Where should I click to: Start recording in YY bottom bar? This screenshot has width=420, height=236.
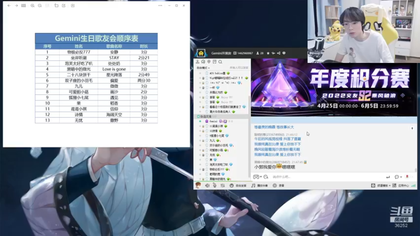[x=278, y=186]
